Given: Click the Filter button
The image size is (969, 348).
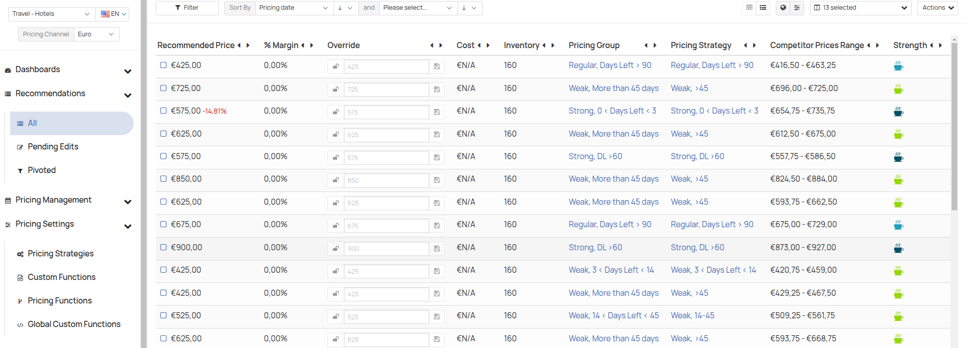Looking at the screenshot, I should [x=187, y=8].
